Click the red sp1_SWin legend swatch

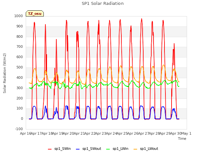coord(50,149)
